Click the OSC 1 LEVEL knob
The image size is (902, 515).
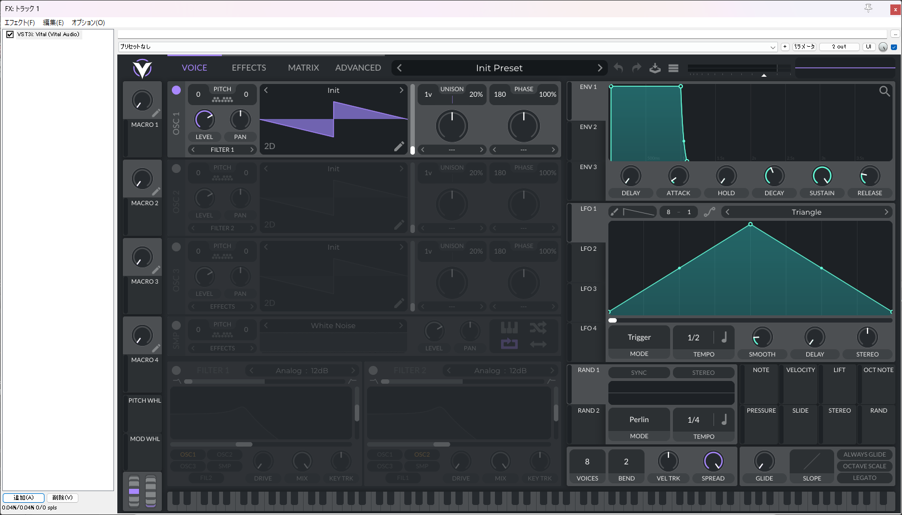click(205, 120)
